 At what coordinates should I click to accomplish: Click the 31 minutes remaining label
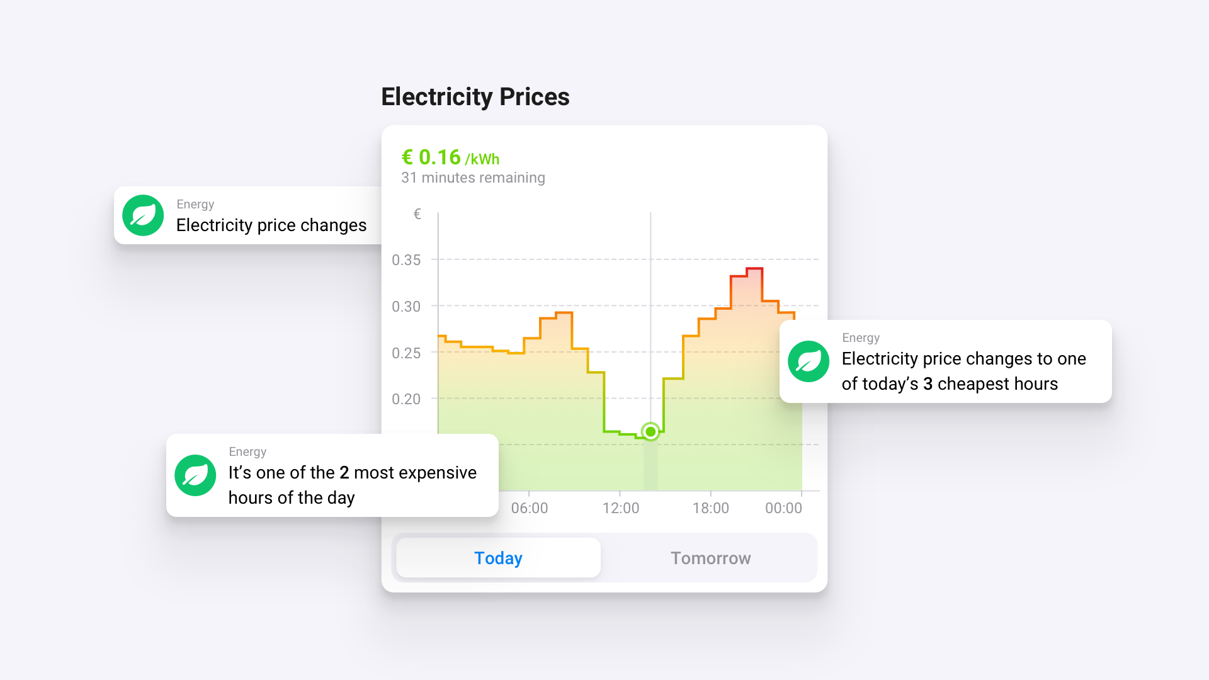click(x=473, y=178)
